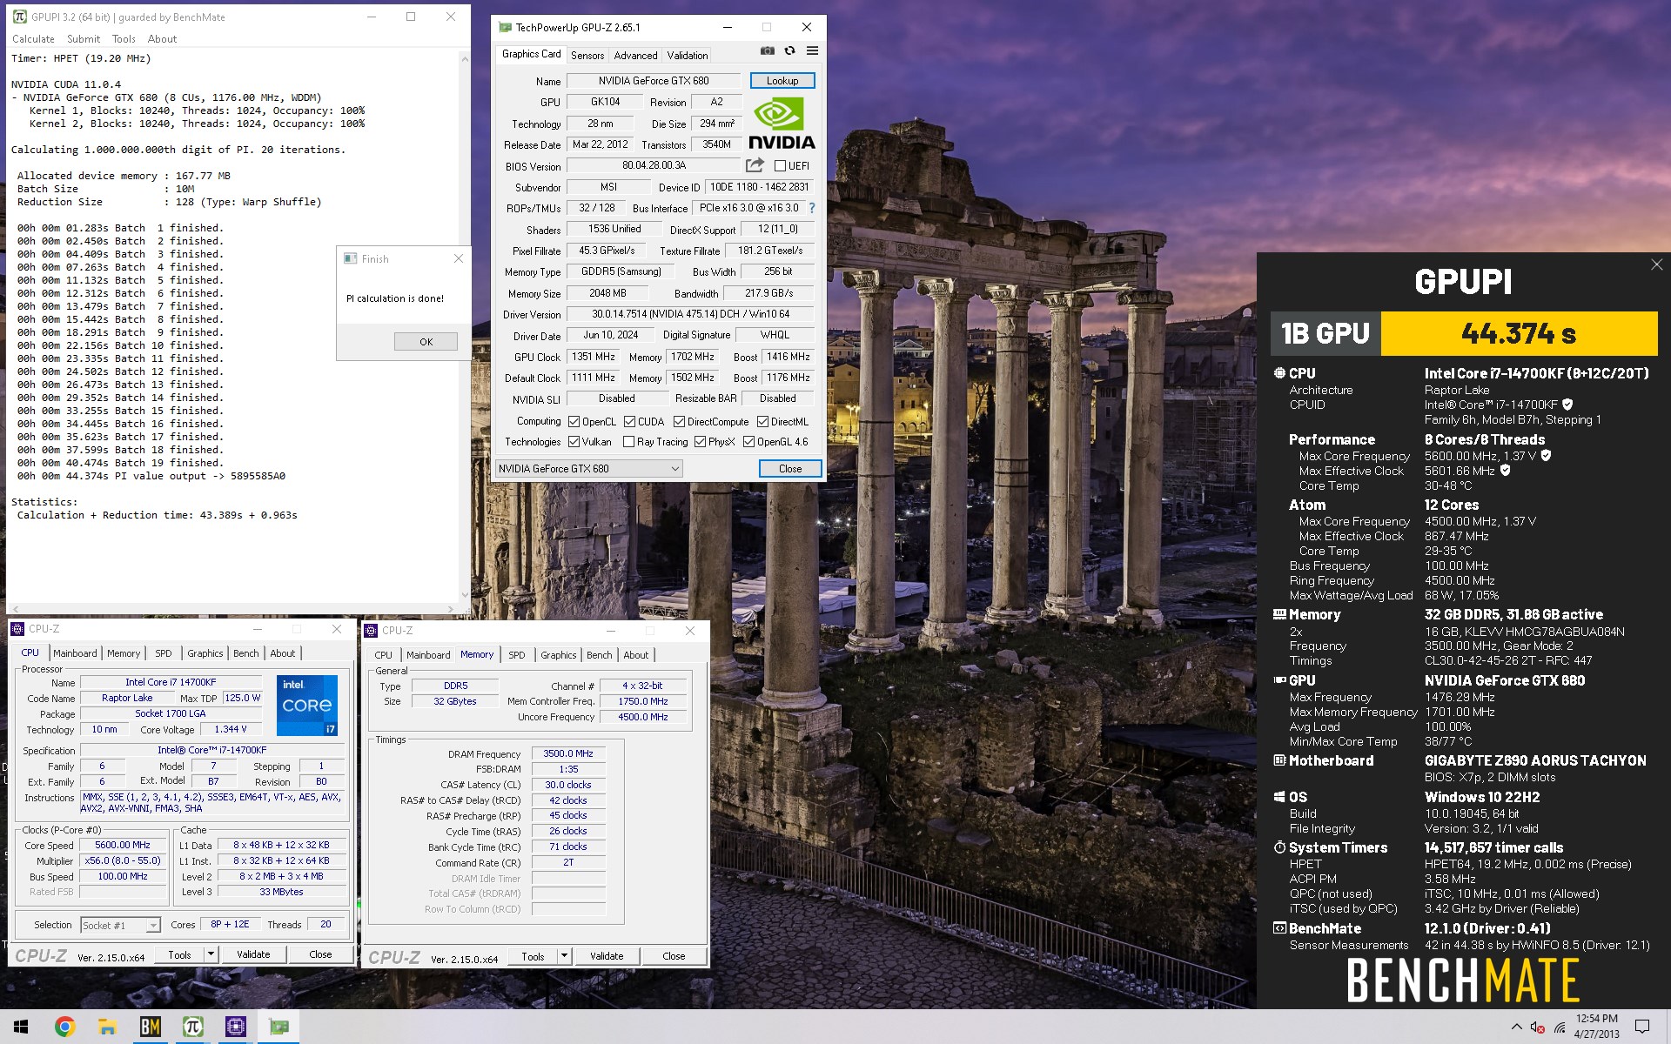The width and height of the screenshot is (1671, 1044).
Task: Click Close in the right CPU-Z window
Action: [x=674, y=956]
